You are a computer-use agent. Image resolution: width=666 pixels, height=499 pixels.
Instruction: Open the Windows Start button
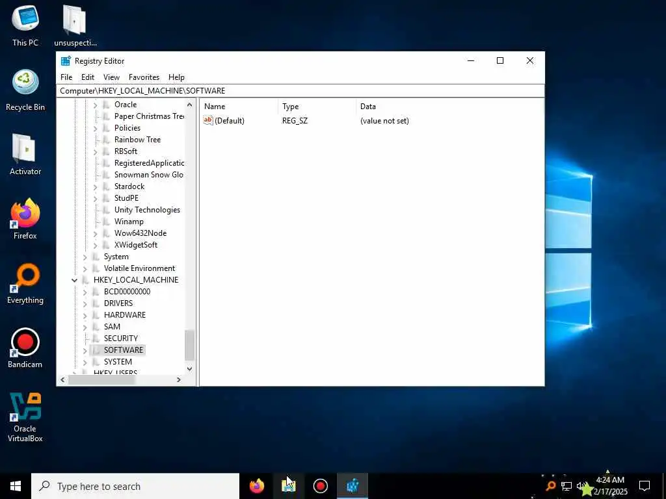16,486
